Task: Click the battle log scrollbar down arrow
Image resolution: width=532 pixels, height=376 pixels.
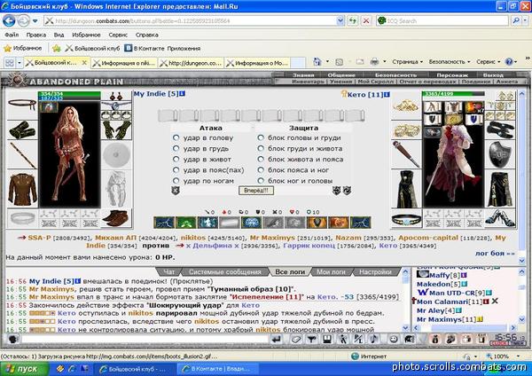Action: click(405, 328)
